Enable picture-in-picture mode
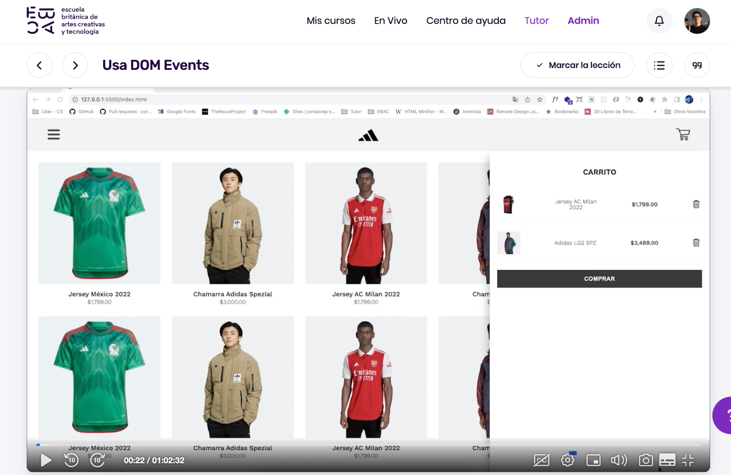This screenshot has width=731, height=475. 593,460
